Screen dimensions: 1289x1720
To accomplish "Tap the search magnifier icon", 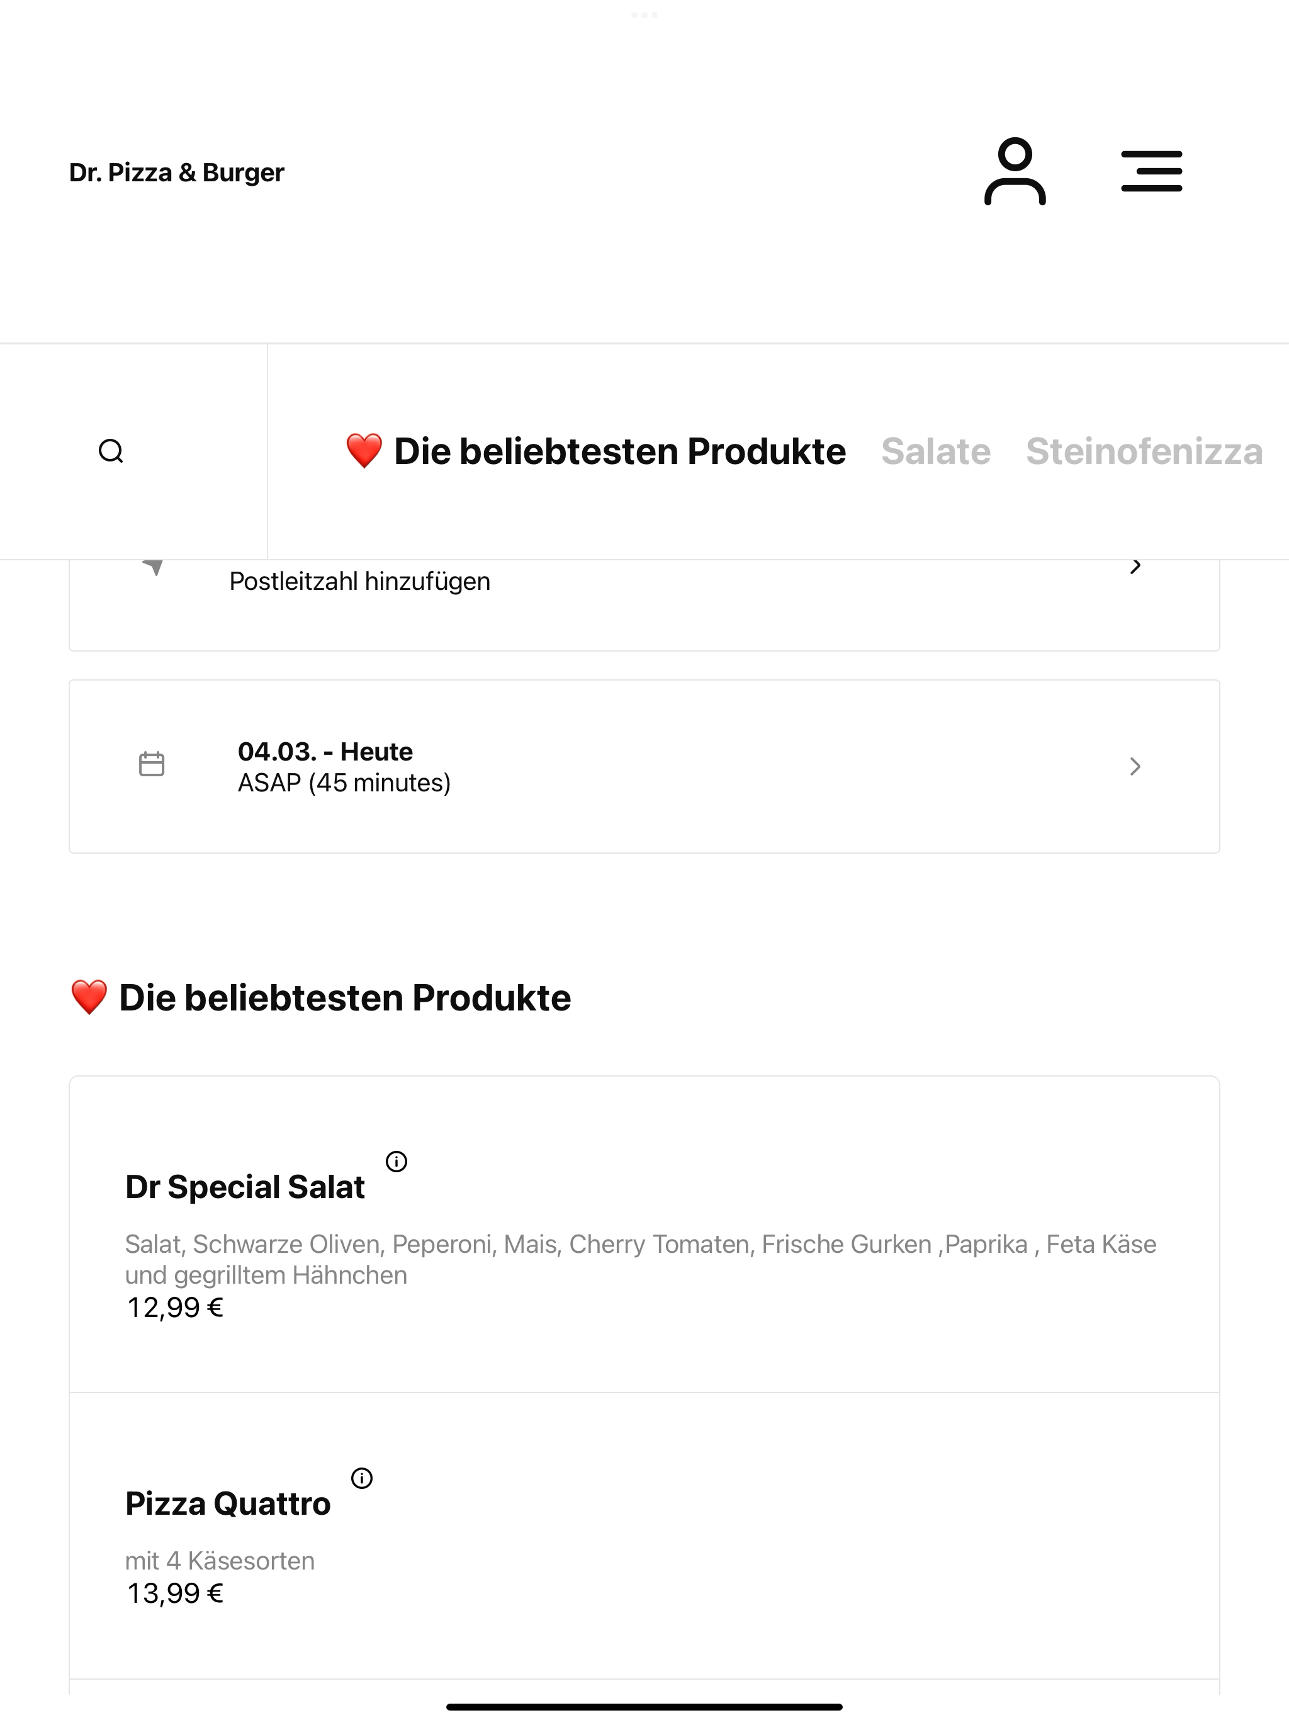I will pyautogui.click(x=111, y=451).
